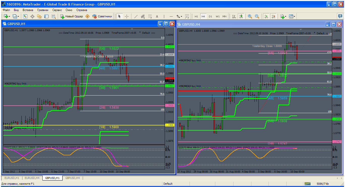Toggle chart auto scroll

coord(266,16)
